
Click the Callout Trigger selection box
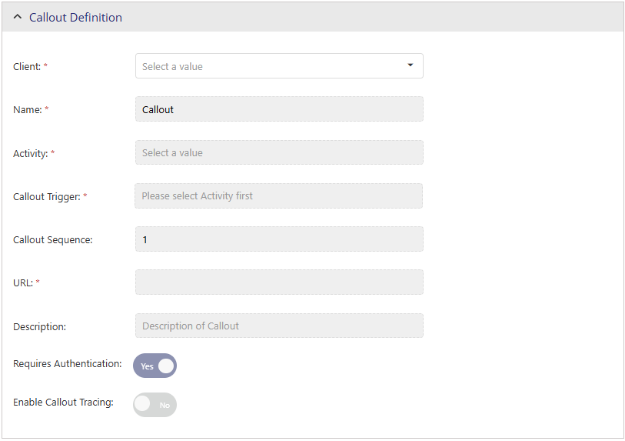pyautogui.click(x=279, y=195)
